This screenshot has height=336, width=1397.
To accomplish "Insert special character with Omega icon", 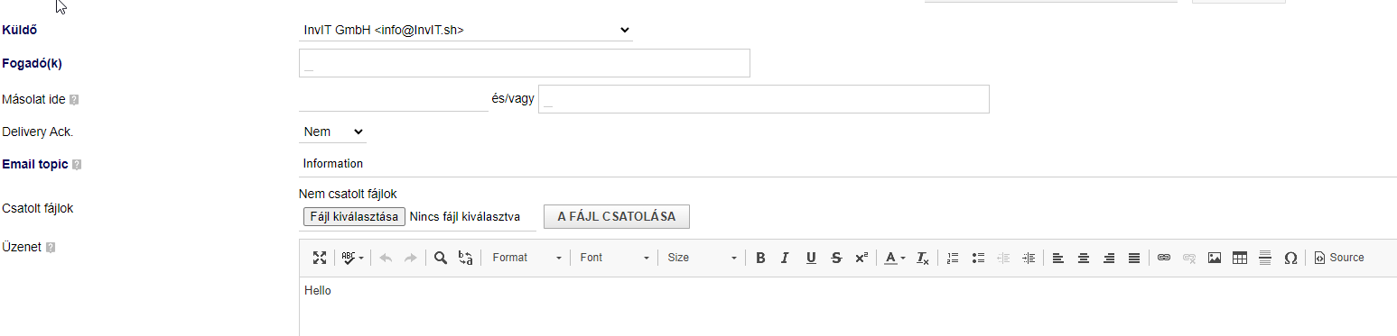I will coord(1290,258).
